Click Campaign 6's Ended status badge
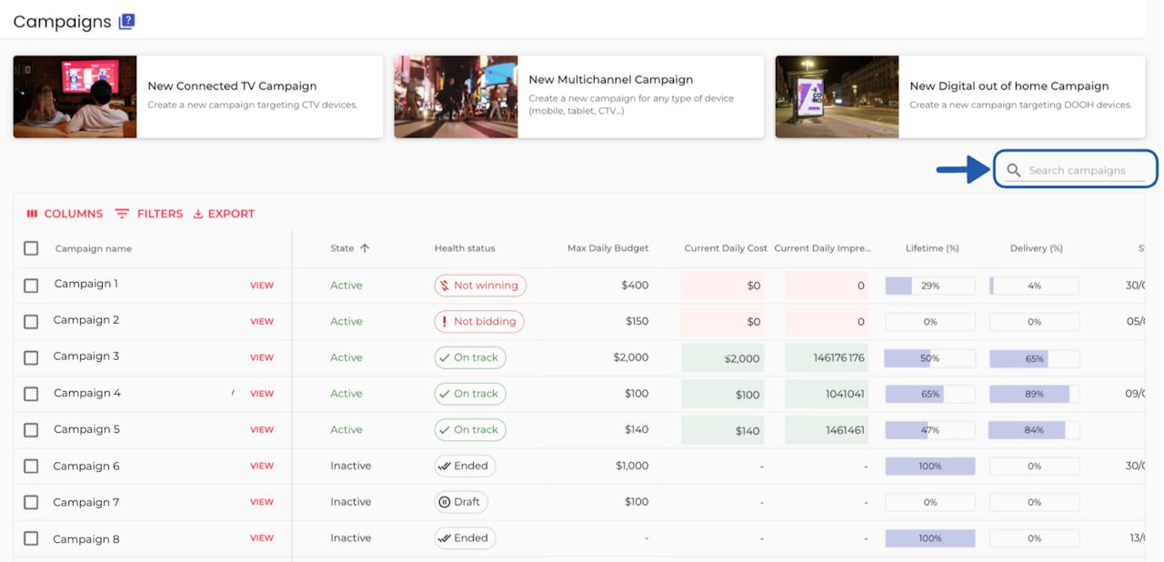The height and width of the screenshot is (562, 1164). pyautogui.click(x=465, y=466)
